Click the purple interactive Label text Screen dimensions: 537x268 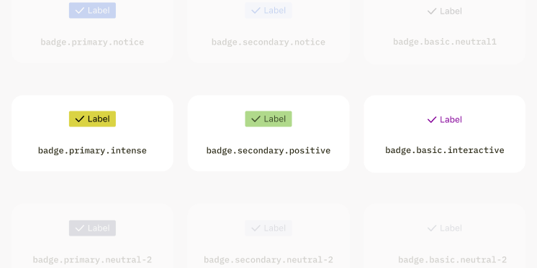click(451, 119)
